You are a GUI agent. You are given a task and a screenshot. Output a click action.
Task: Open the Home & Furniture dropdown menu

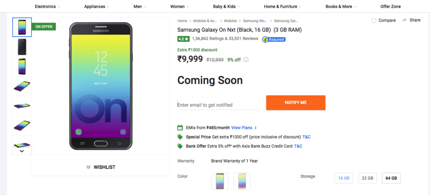(283, 7)
